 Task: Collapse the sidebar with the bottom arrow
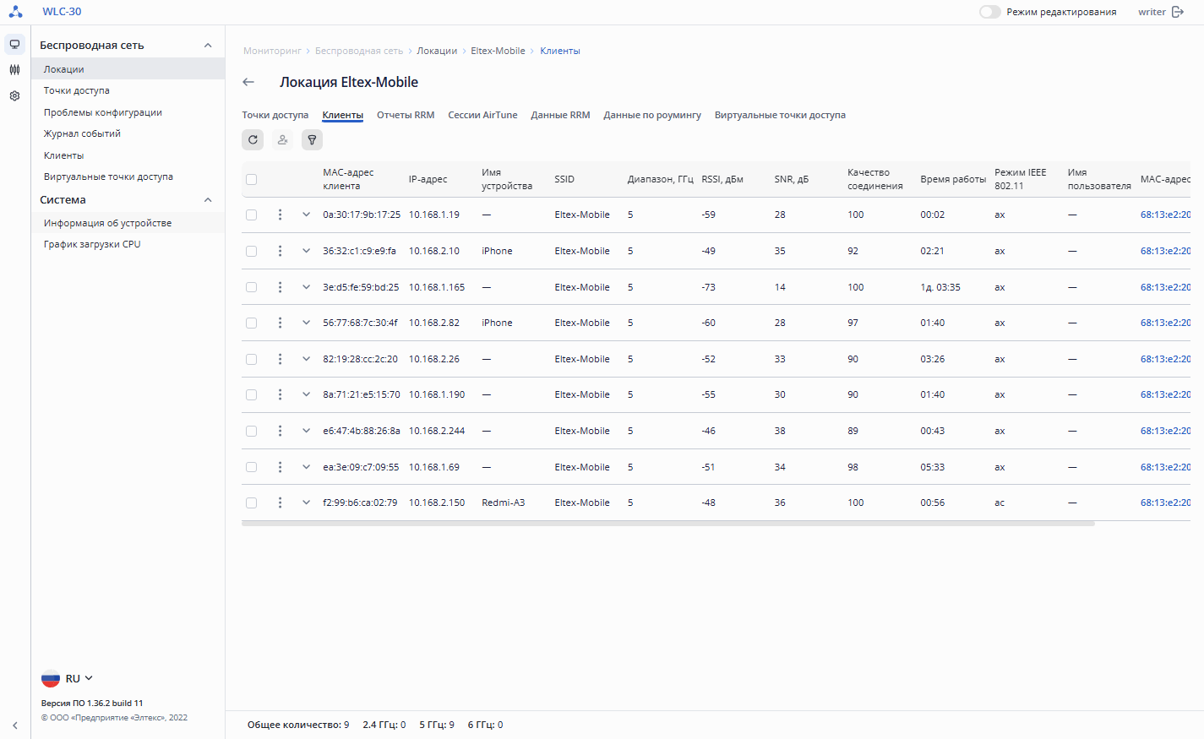[x=15, y=725]
